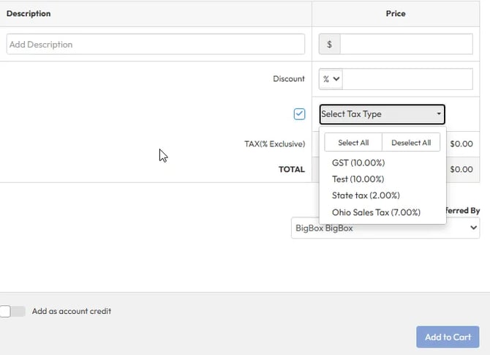The image size is (490, 355).
Task: Click the Price column header
Action: pyautogui.click(x=396, y=14)
